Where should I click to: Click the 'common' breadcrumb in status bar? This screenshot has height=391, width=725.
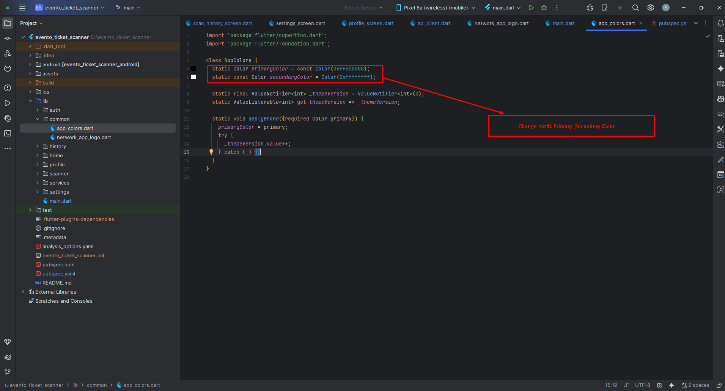(97, 385)
